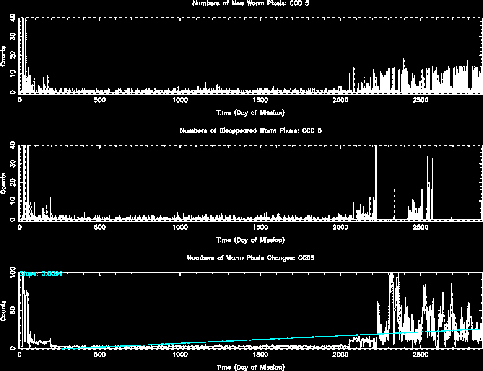Viewport: 483px width, 371px height.
Task: Click 'Time (Day of Mission)' under Warm Pixels Changes plot
Action: 250,367
